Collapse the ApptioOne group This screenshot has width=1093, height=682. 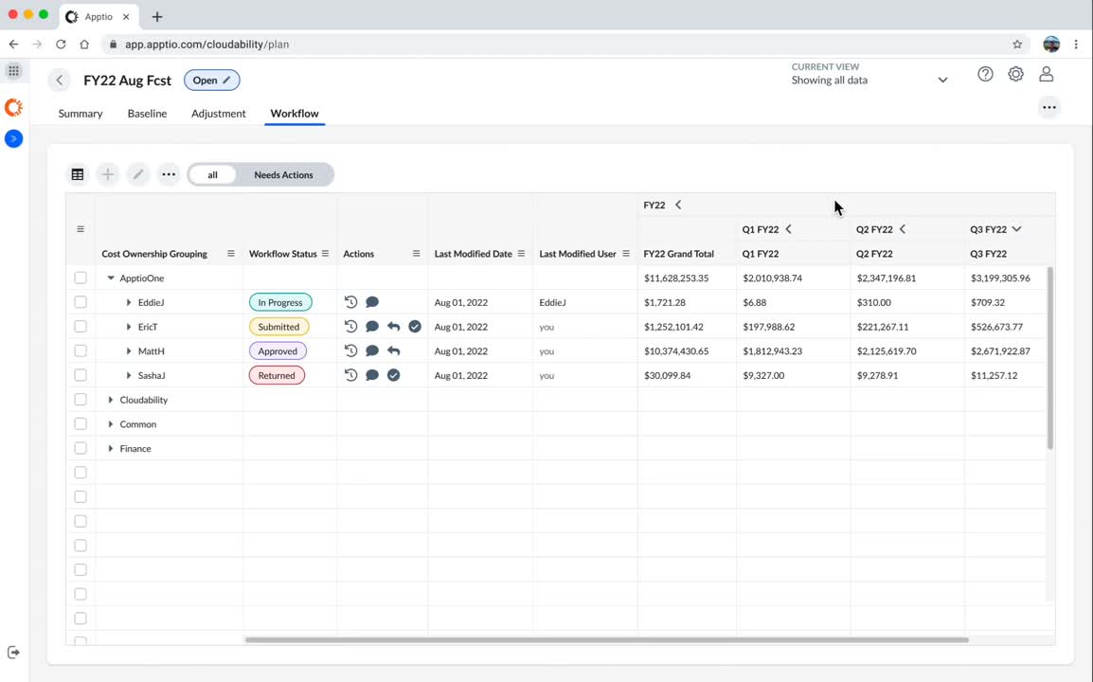point(110,278)
